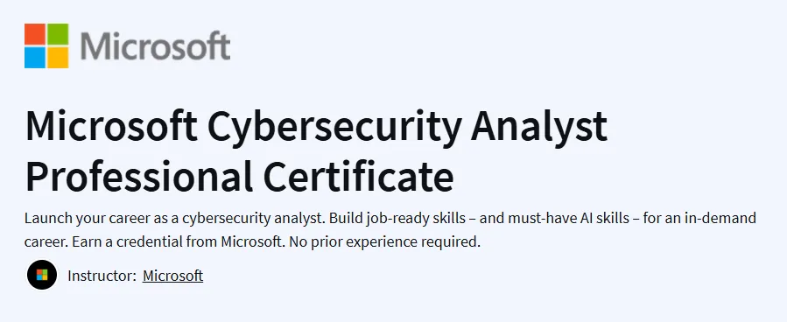The height and width of the screenshot is (322, 787).
Task: Click the green square in Microsoft logo
Action: click(x=58, y=34)
